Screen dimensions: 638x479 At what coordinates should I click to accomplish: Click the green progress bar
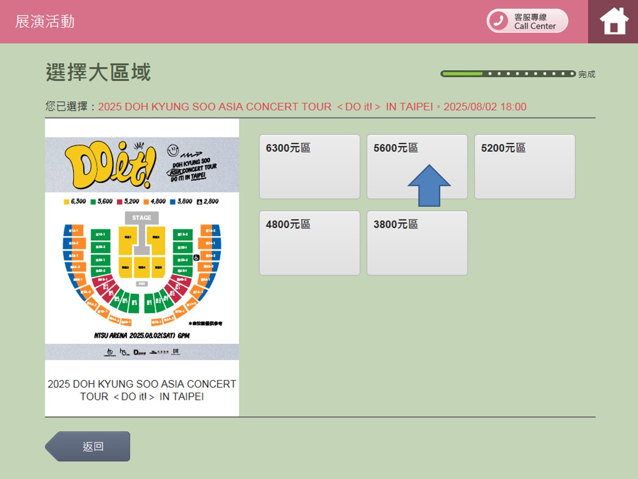tap(462, 74)
